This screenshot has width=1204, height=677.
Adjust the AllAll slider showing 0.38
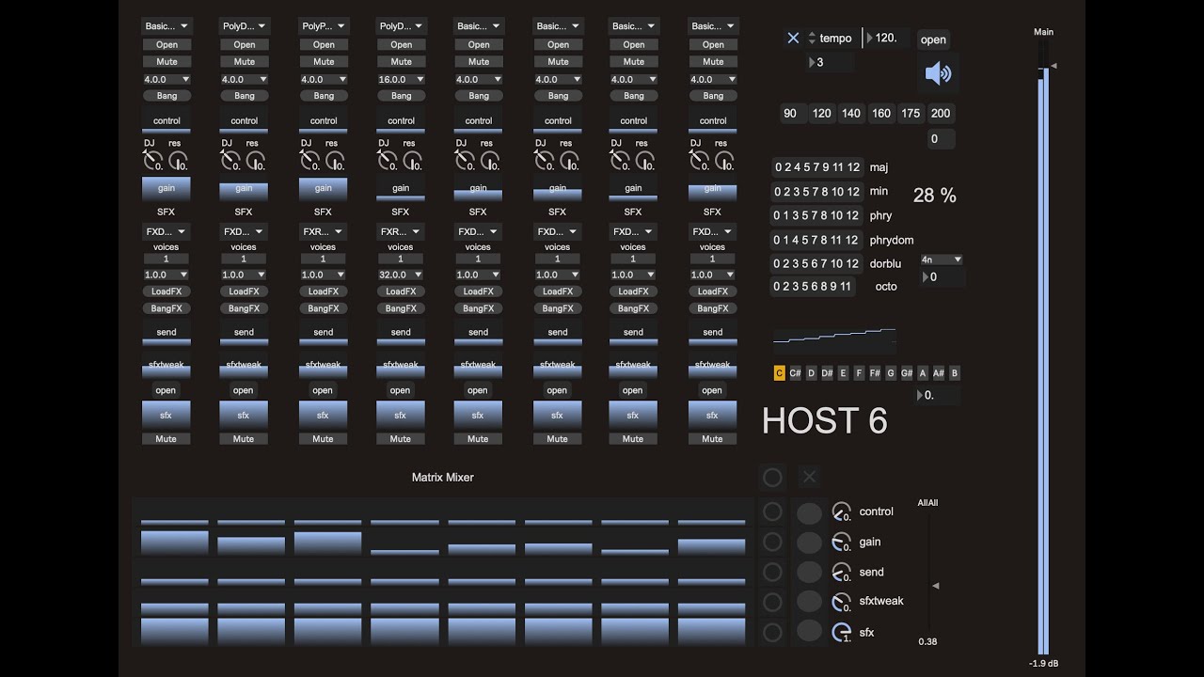[x=929, y=574]
